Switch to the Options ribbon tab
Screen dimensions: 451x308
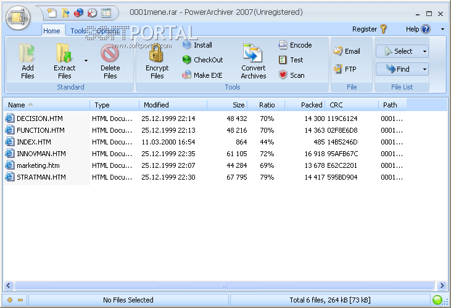[108, 31]
